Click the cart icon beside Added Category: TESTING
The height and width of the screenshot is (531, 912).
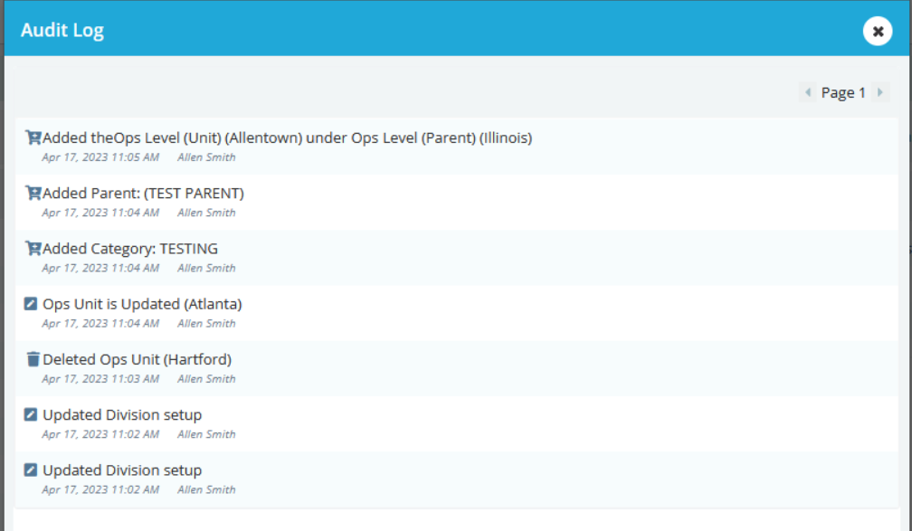(33, 249)
